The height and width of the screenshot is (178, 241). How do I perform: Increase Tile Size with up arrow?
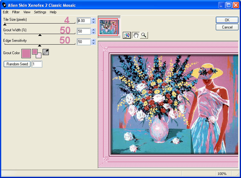(x=94, y=19)
